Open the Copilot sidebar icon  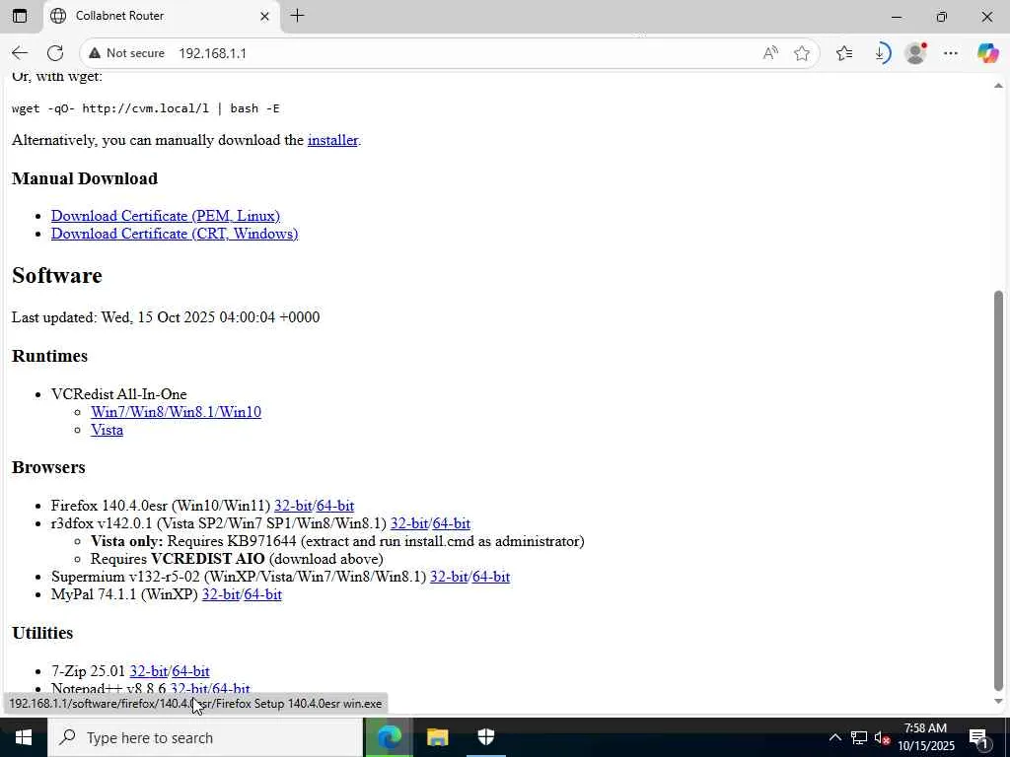(x=987, y=53)
